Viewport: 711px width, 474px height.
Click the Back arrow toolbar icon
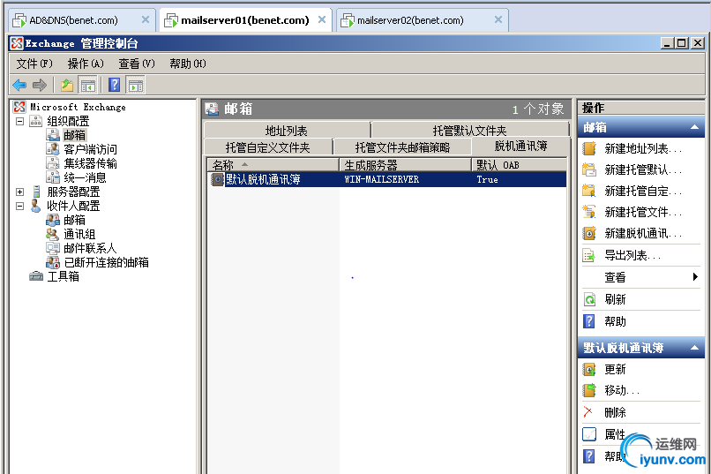[19, 85]
